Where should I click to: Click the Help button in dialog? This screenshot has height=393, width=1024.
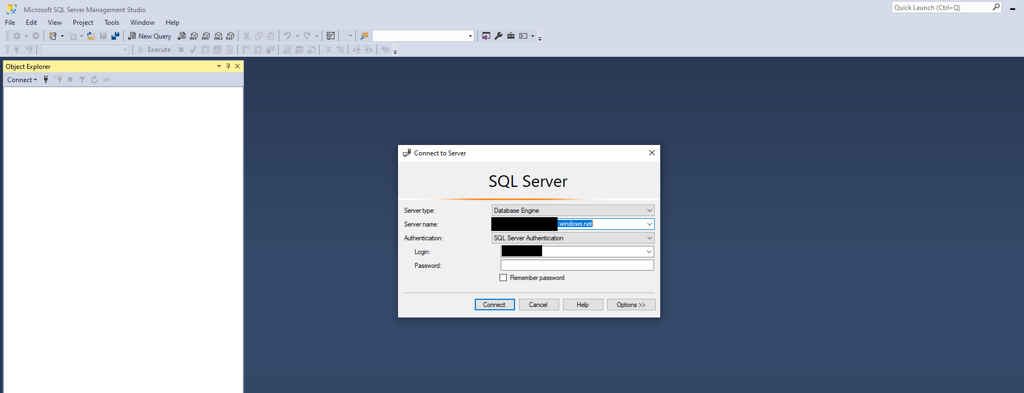pos(583,305)
